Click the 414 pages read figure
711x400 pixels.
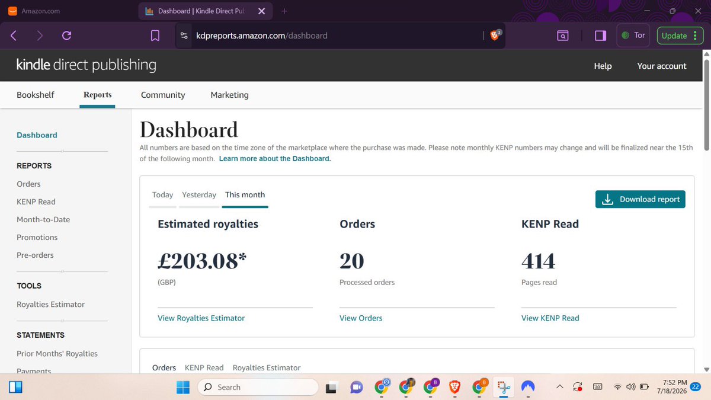(x=538, y=261)
